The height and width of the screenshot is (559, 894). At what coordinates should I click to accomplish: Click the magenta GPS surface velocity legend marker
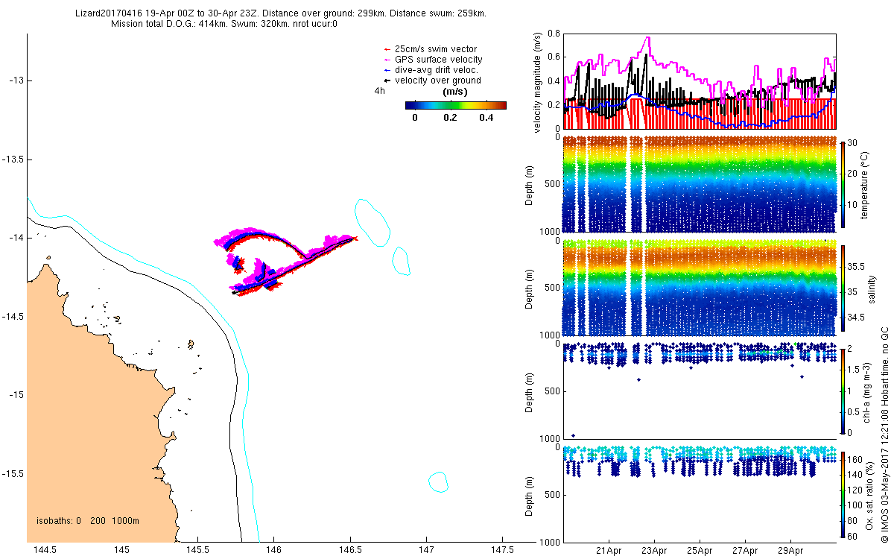387,60
